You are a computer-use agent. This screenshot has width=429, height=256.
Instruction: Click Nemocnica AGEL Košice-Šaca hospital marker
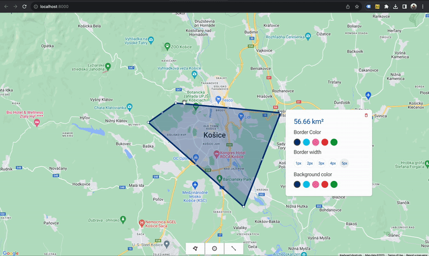pos(142,223)
